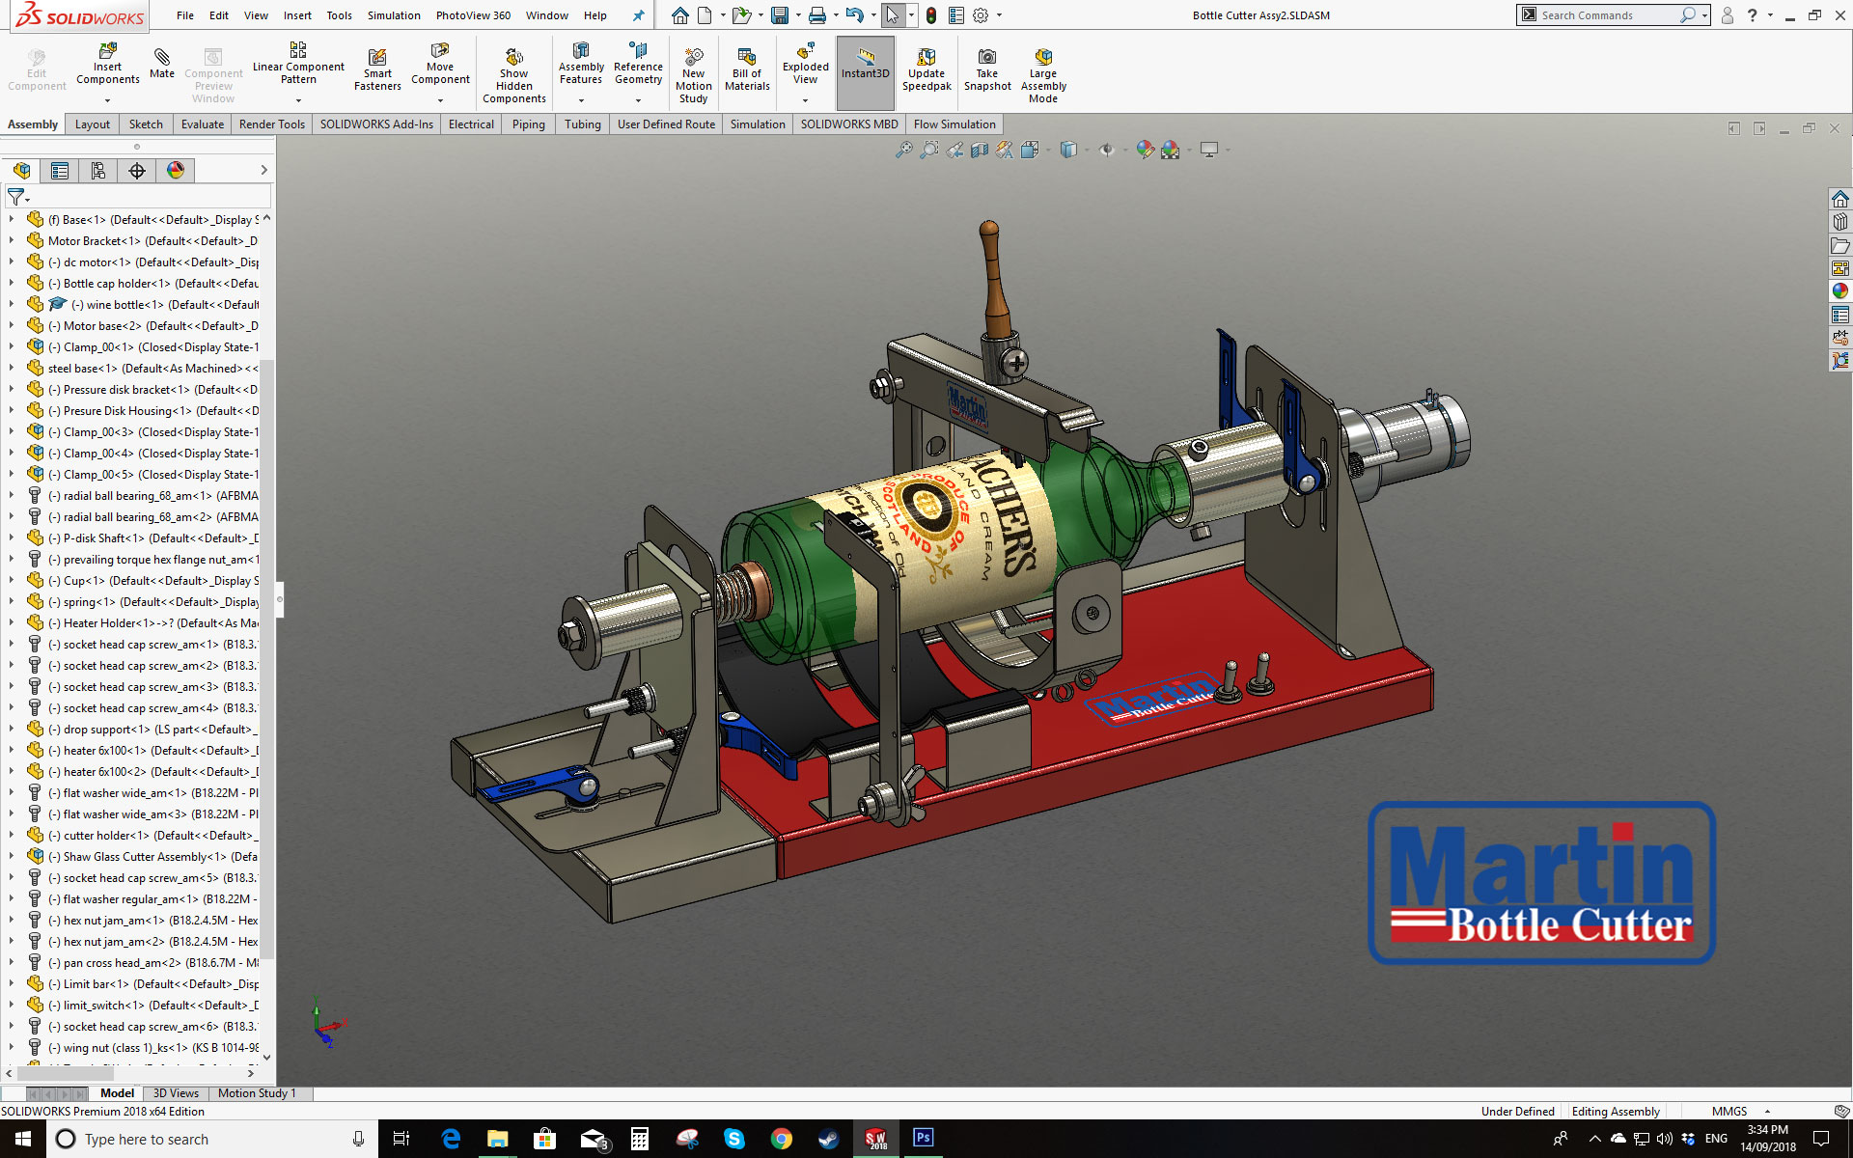The image size is (1853, 1158).
Task: Open the Motion Study 1 tab
Action: pos(256,1093)
